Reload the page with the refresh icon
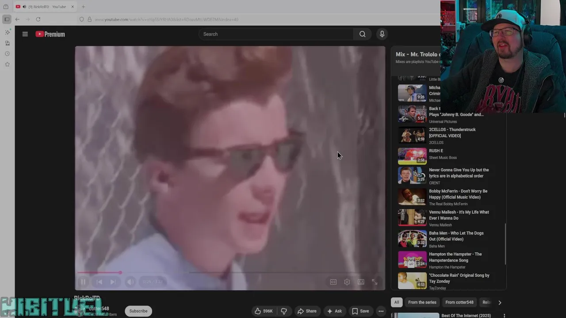566x318 pixels. [x=38, y=19]
